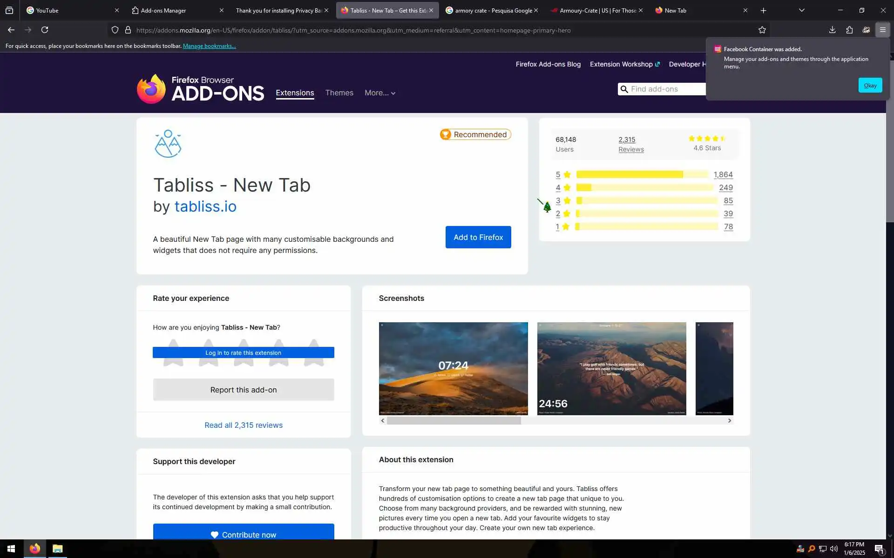Open Firefox application hamburger menu
This screenshot has height=558, width=894.
click(x=882, y=30)
